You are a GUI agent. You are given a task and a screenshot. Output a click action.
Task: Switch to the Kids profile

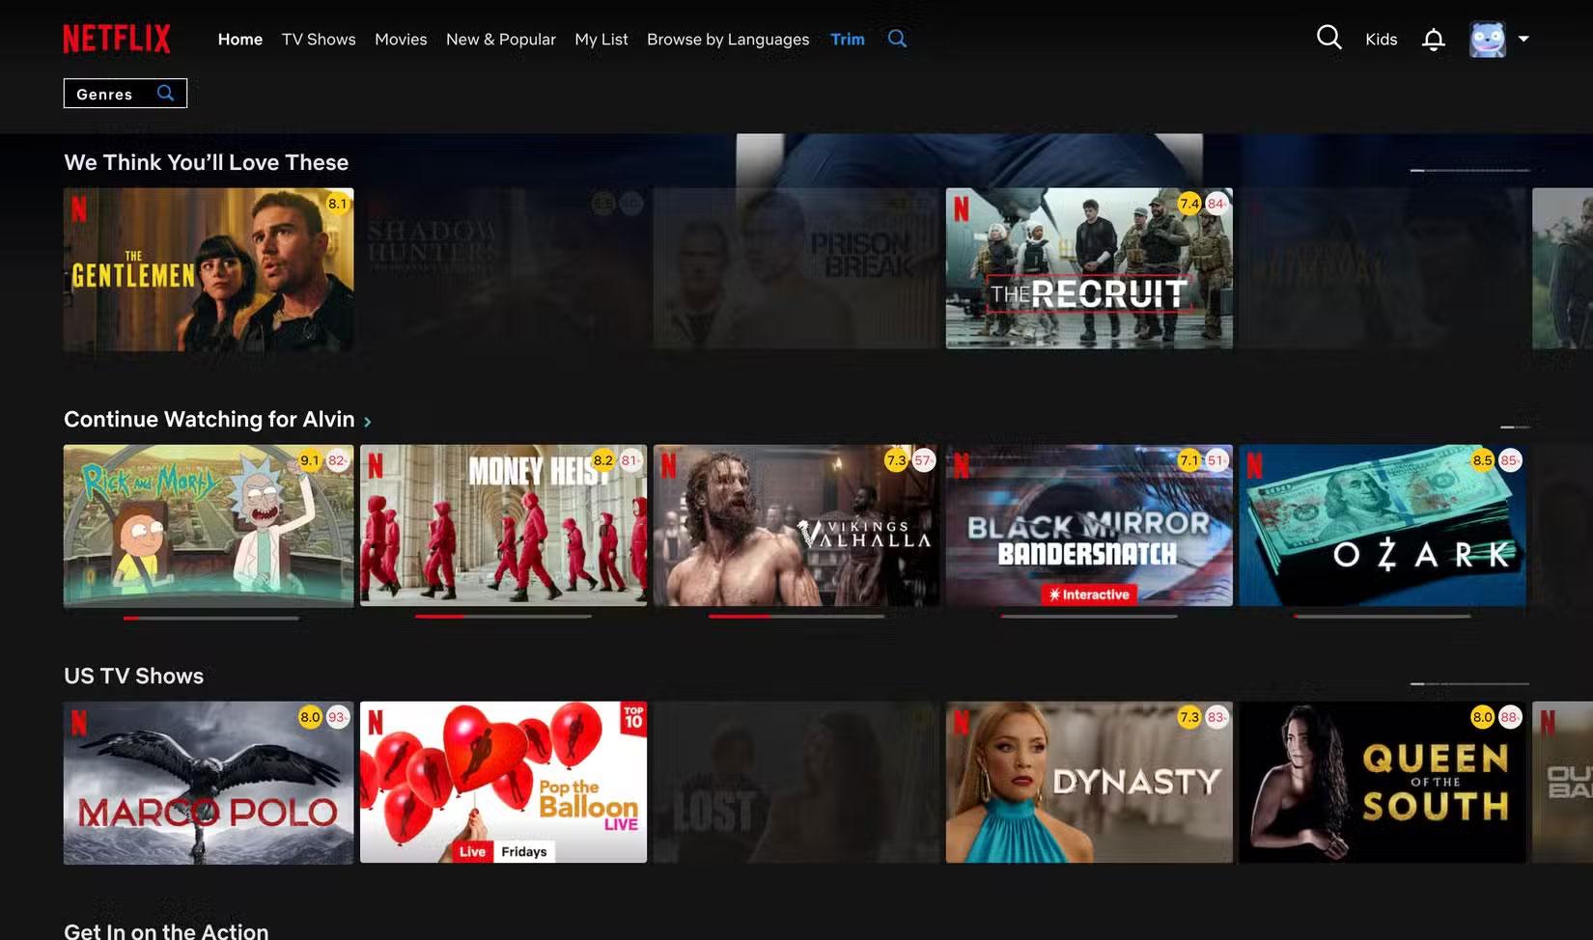coord(1381,40)
